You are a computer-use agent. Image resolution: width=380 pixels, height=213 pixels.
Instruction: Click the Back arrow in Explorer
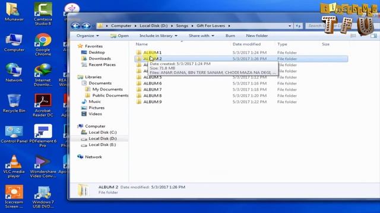pos(75,26)
